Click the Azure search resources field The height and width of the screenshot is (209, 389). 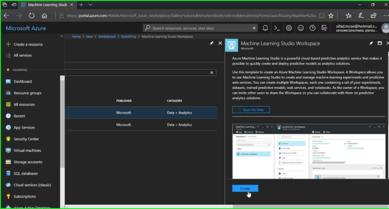pos(201,28)
